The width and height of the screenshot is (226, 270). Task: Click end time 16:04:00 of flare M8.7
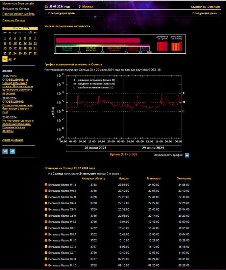click(184, 234)
